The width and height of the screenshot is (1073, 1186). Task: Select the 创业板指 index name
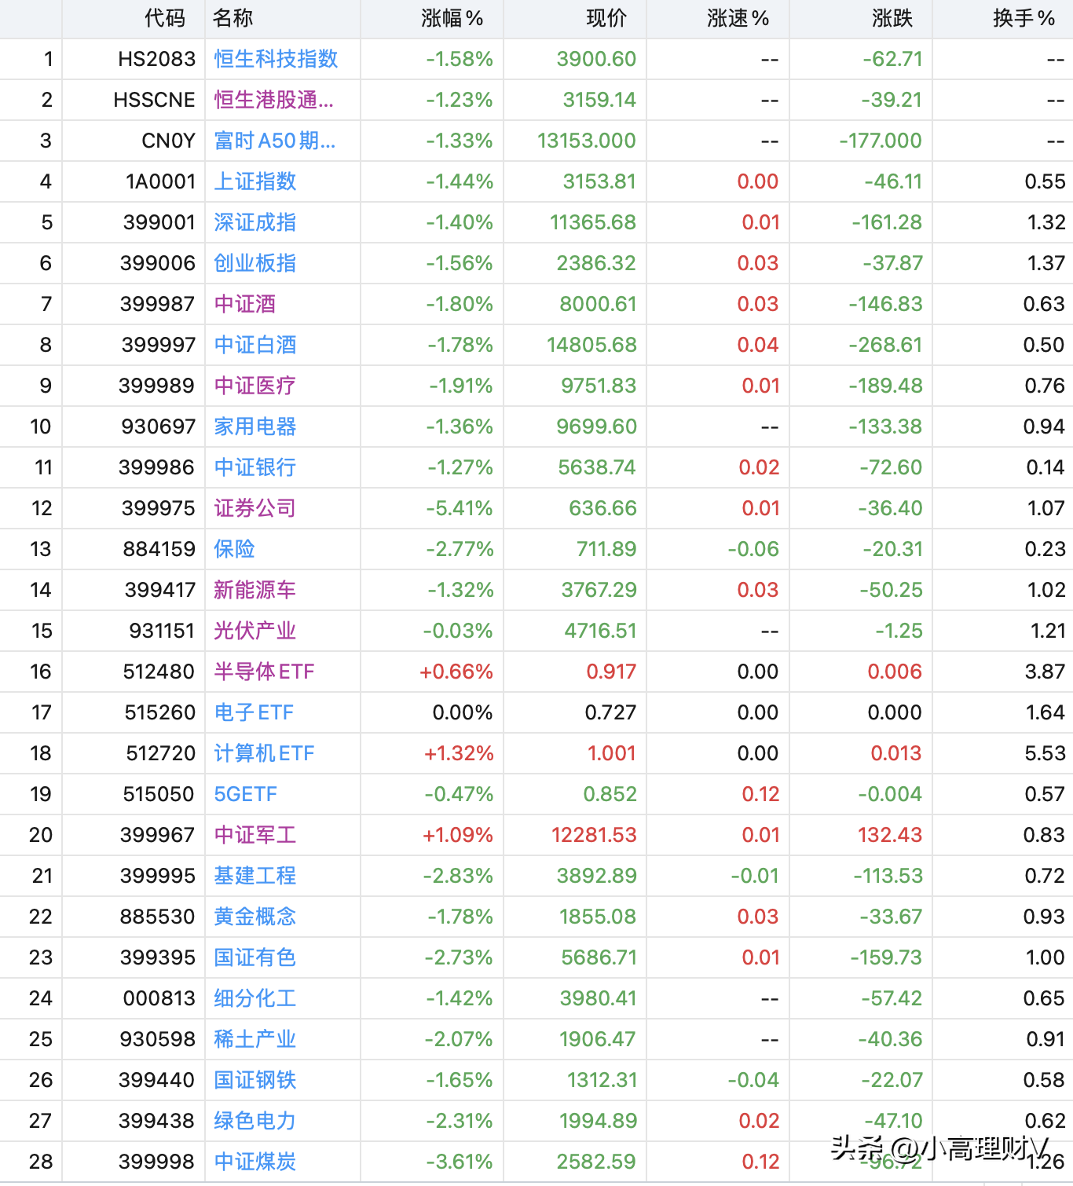[255, 263]
